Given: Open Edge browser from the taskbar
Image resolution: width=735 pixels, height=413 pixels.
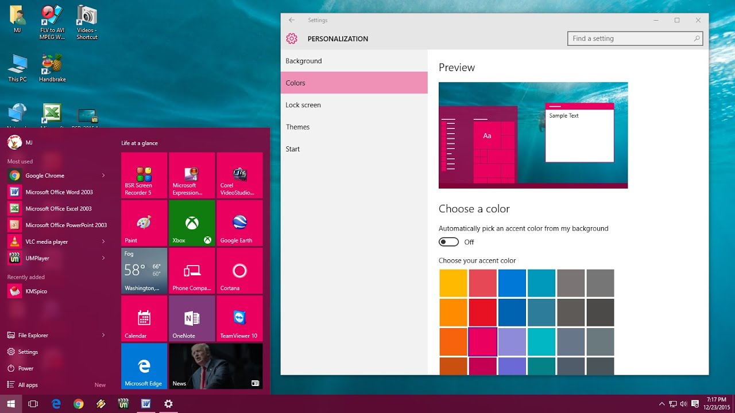Looking at the screenshot, I should 56,404.
